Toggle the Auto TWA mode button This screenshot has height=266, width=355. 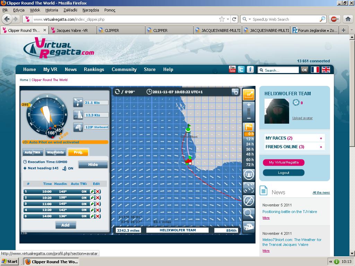(x=33, y=152)
